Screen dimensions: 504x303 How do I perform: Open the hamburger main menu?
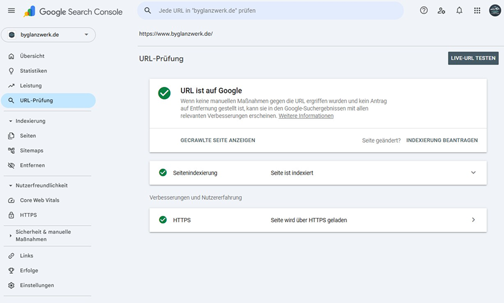[x=11, y=11]
